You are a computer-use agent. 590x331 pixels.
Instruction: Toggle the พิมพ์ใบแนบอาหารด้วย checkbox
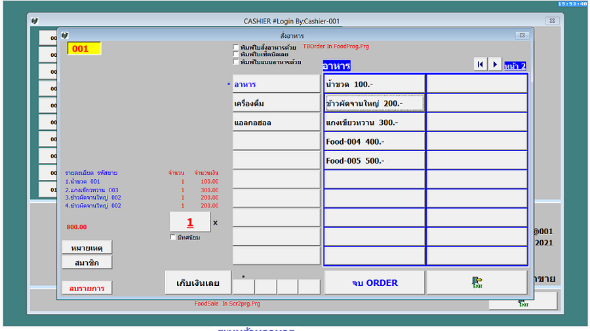tap(236, 62)
